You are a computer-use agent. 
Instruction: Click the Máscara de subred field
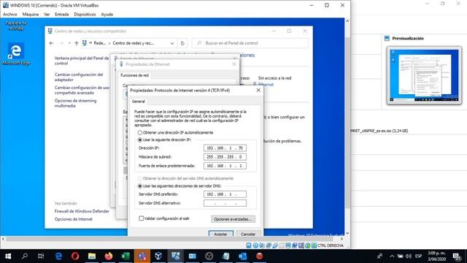point(225,157)
